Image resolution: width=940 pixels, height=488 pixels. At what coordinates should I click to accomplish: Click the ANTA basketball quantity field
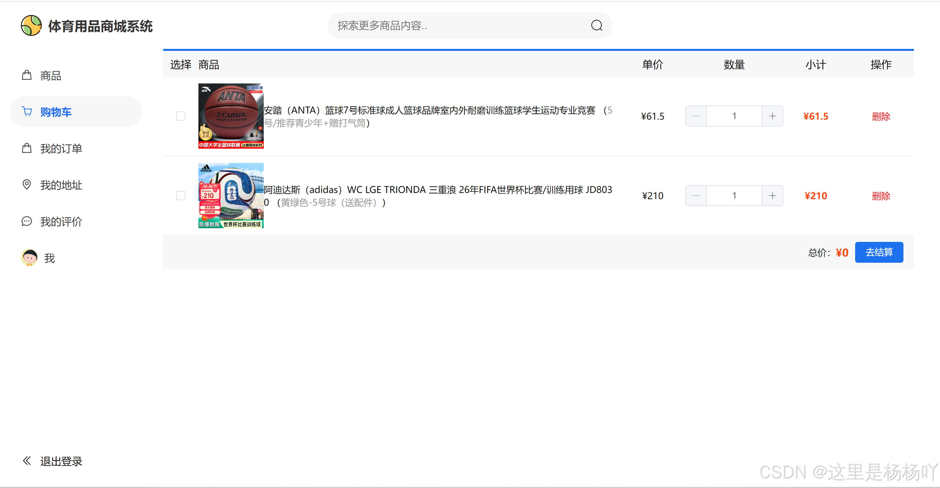pos(734,116)
